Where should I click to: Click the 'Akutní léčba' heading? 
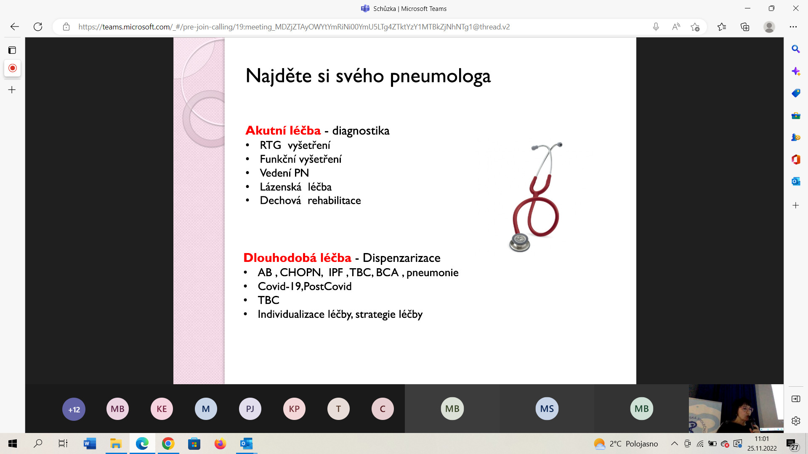coord(283,130)
